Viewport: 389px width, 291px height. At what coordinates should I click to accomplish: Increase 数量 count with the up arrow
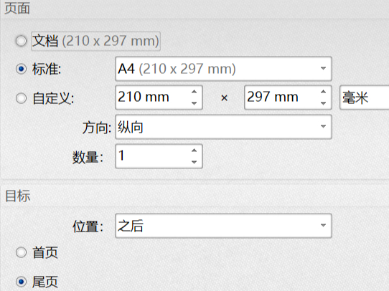point(194,151)
